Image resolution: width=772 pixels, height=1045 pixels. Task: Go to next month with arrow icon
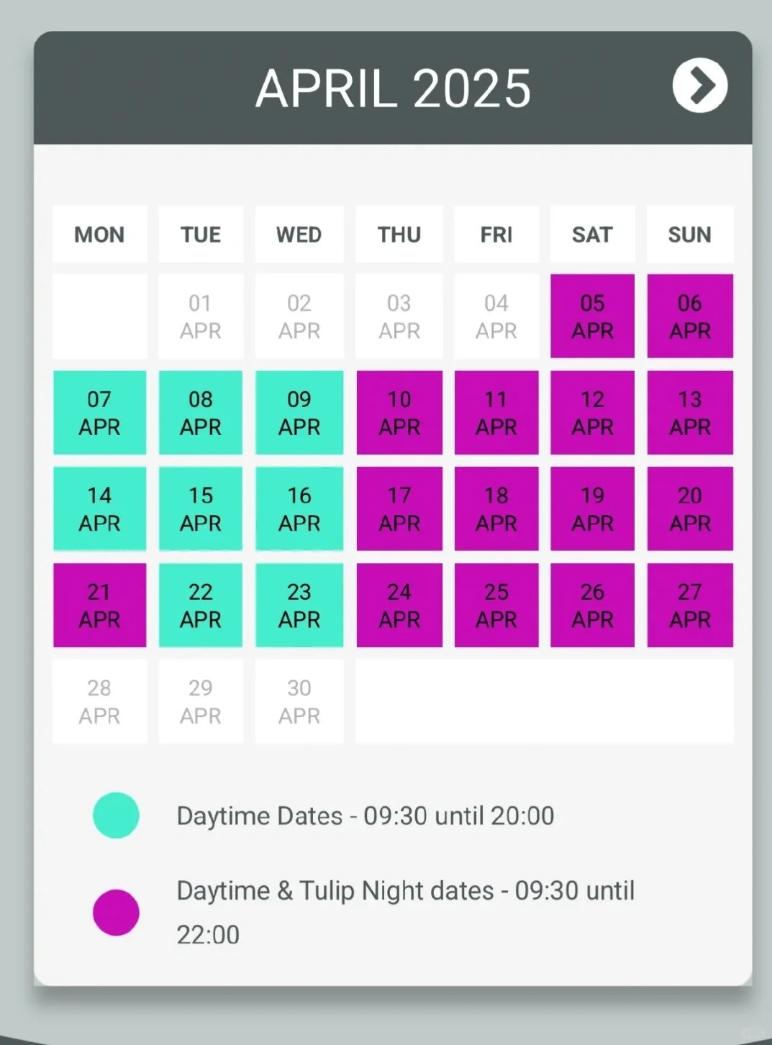[699, 86]
